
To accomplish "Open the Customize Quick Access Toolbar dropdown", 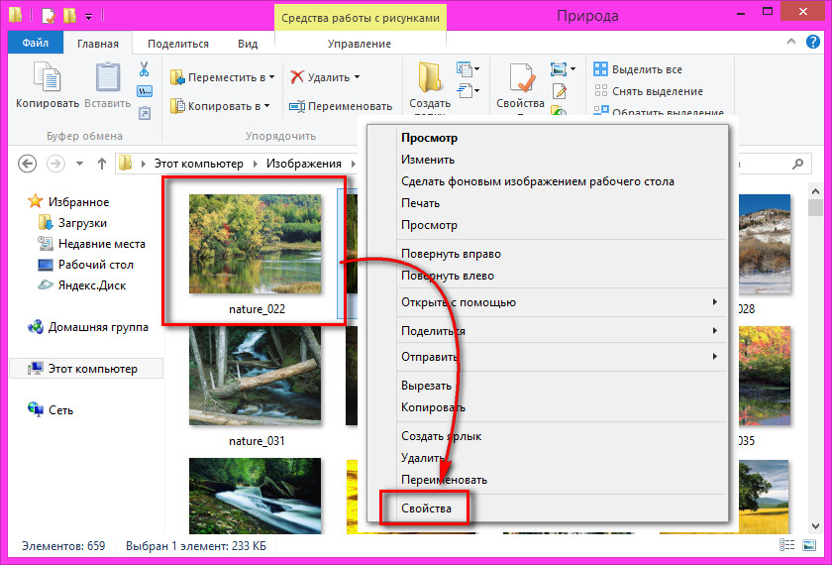I will pyautogui.click(x=88, y=17).
